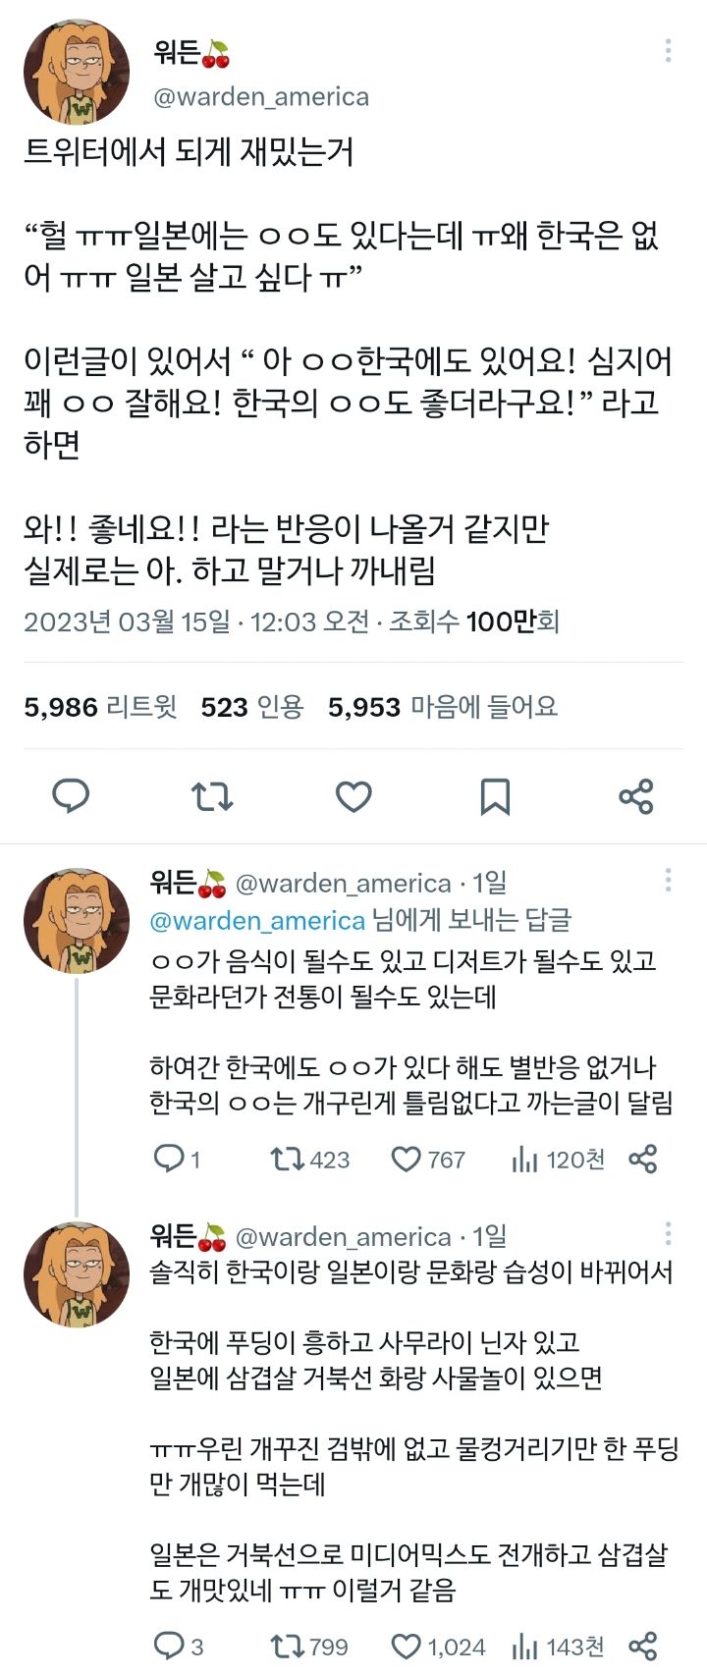Open more options on second reply
Viewport: 707px width, 1675px height.
(668, 1233)
